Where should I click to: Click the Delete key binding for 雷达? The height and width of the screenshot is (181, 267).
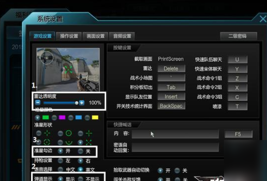(171, 69)
